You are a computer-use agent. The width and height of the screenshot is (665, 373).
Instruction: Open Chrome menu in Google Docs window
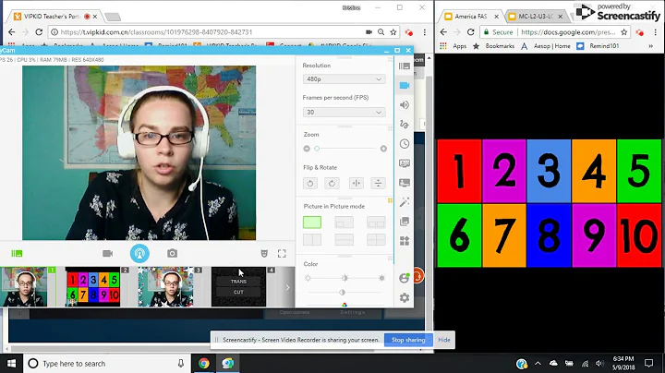coord(655,32)
